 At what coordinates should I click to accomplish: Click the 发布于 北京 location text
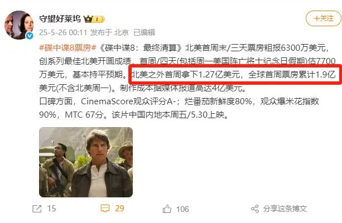[x=109, y=32]
